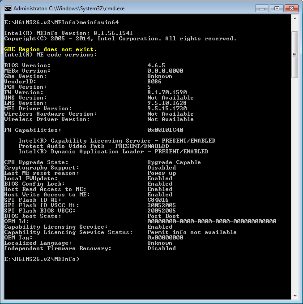Click the 'Permit info not available' status

pos(192,232)
